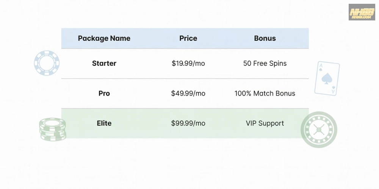This screenshot has height=189, width=379.
Task: Click the $49.99/mo price
Action: pyautogui.click(x=188, y=93)
